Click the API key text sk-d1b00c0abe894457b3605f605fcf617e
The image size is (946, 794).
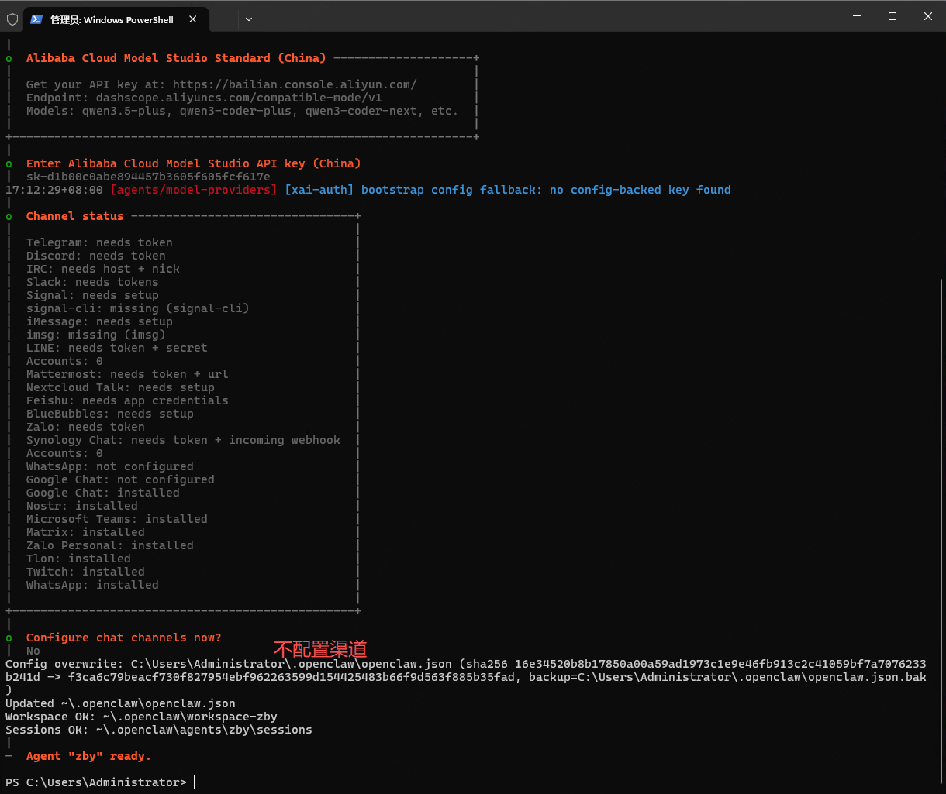pos(148,177)
